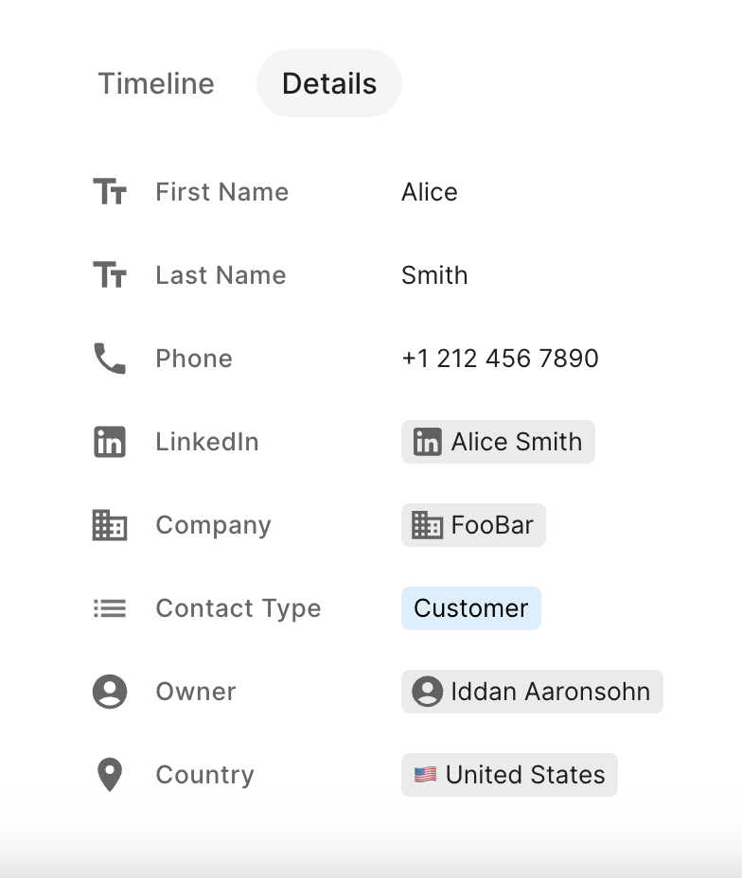This screenshot has height=878, width=742.
Task: Click the LinkedIn logo icon in the field label
Action: pos(108,442)
